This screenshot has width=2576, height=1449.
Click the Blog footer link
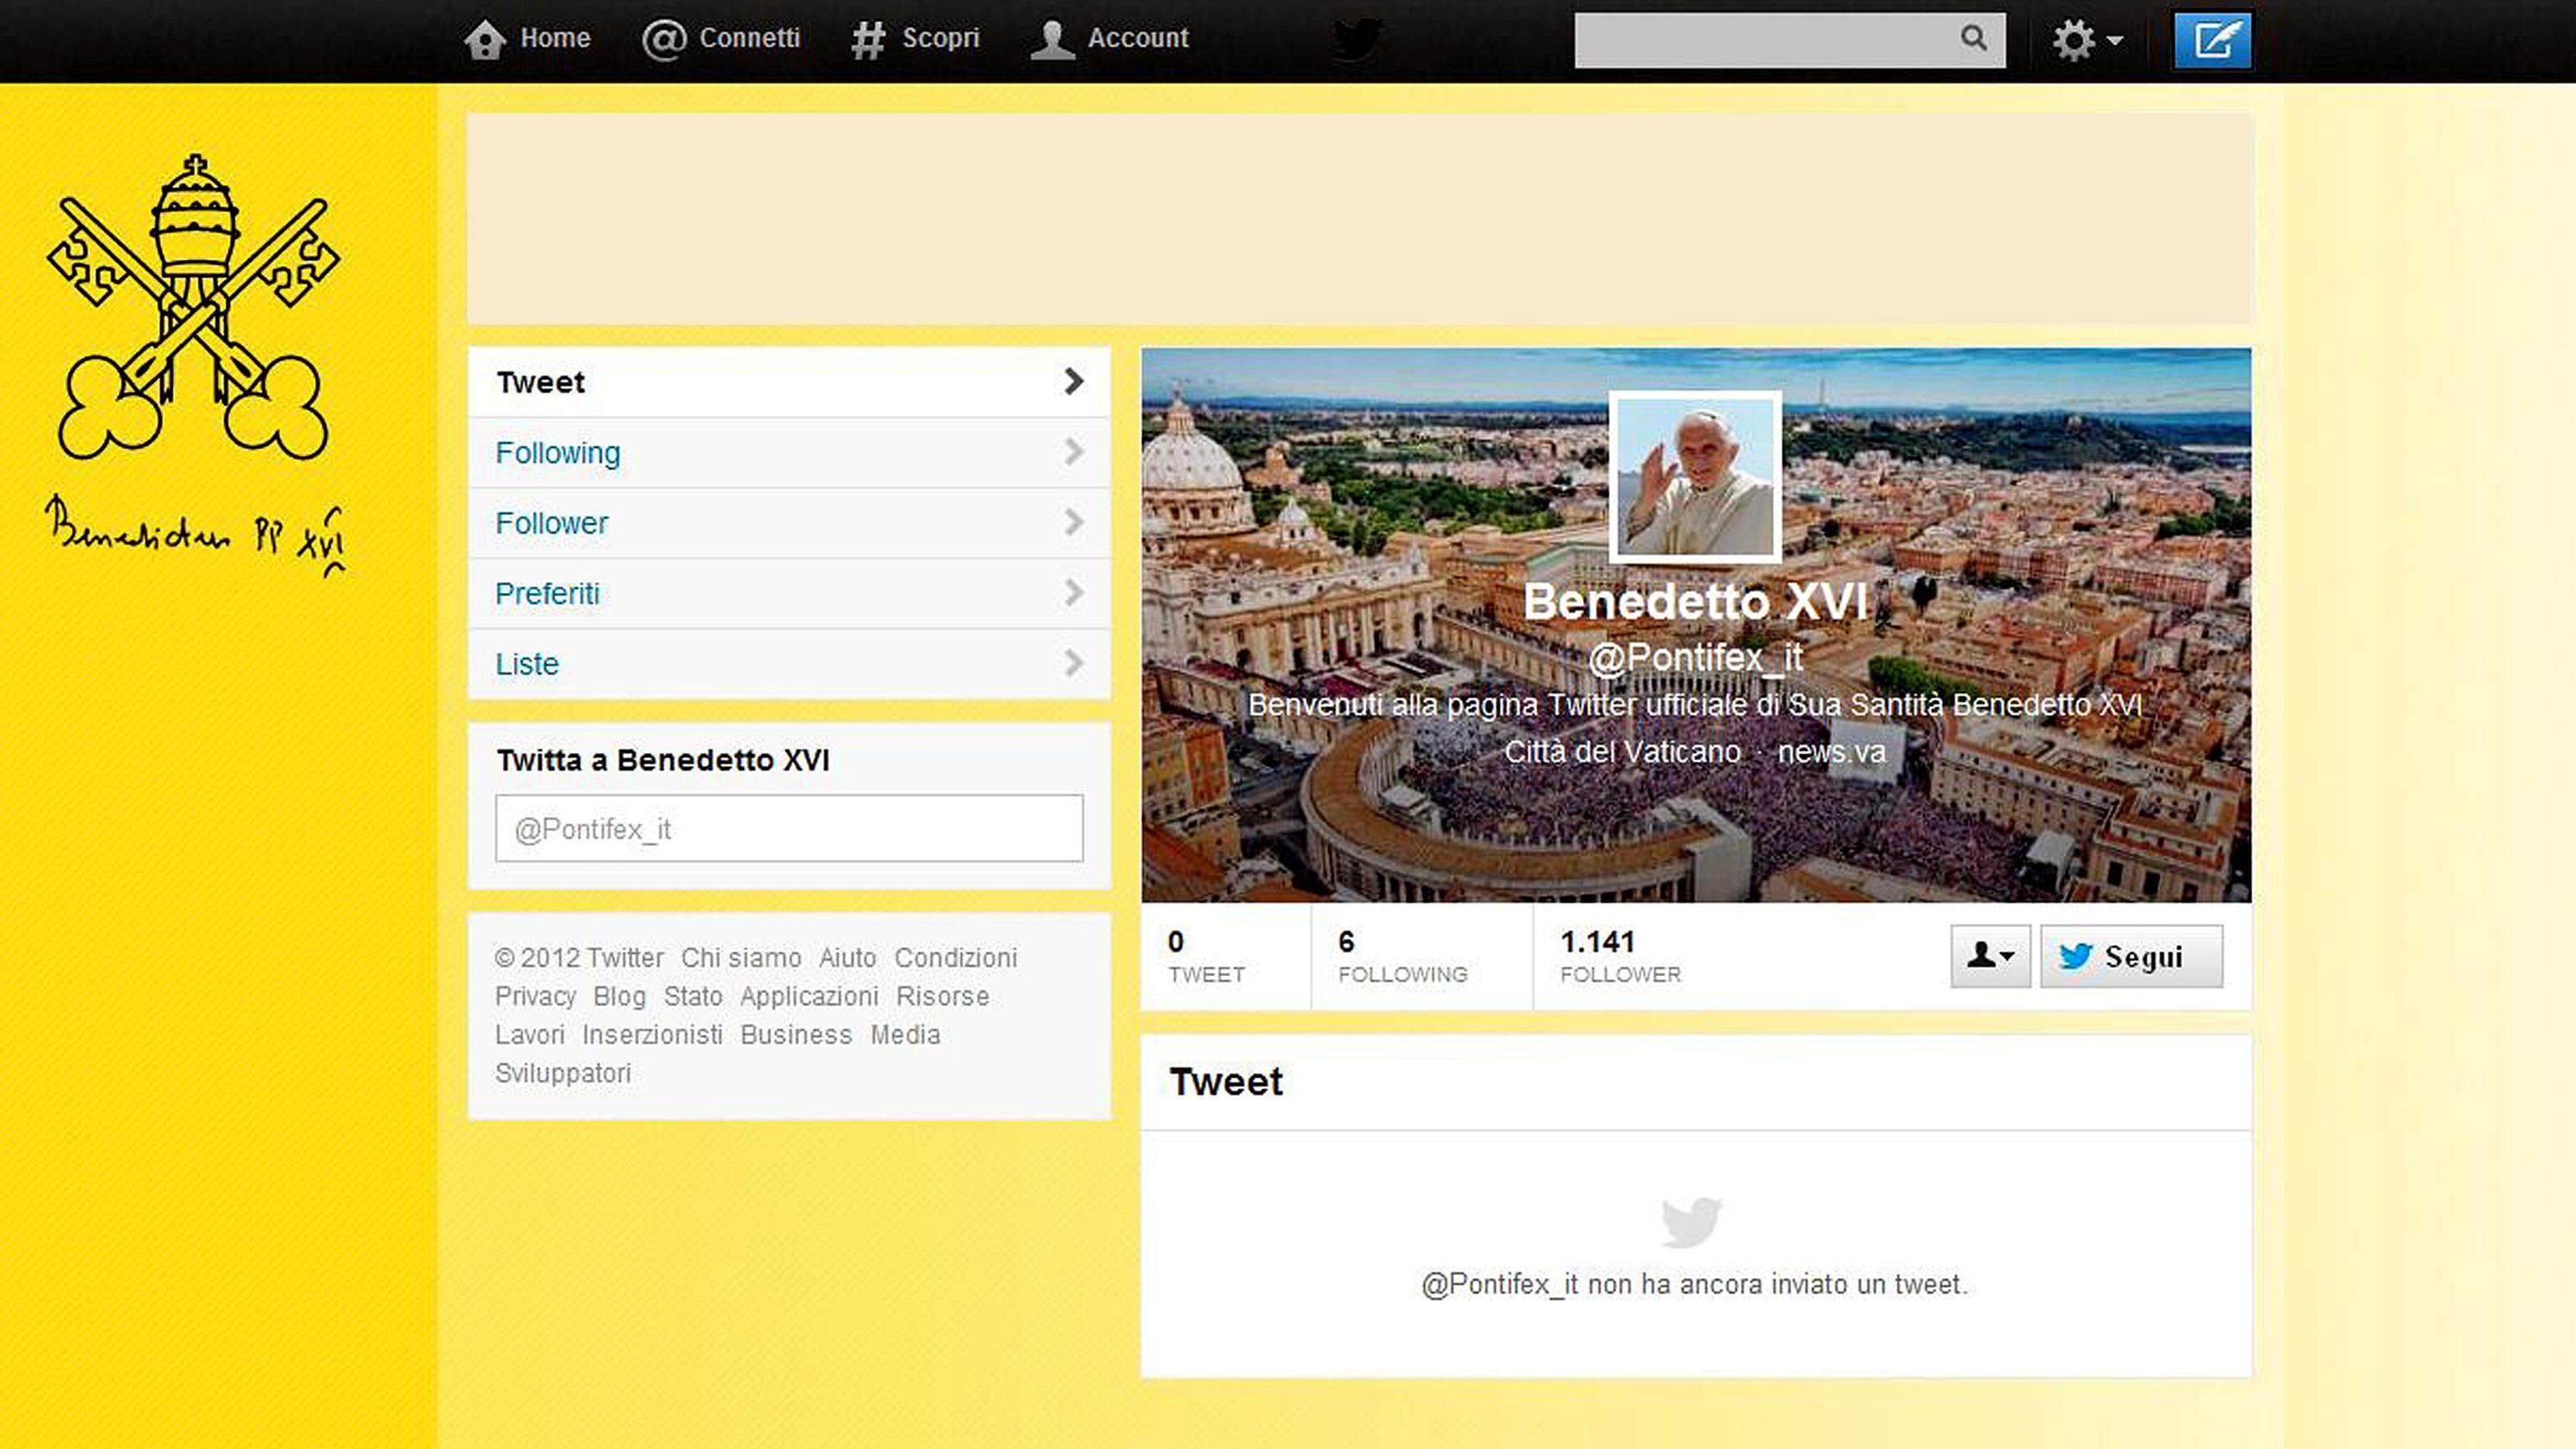(620, 996)
